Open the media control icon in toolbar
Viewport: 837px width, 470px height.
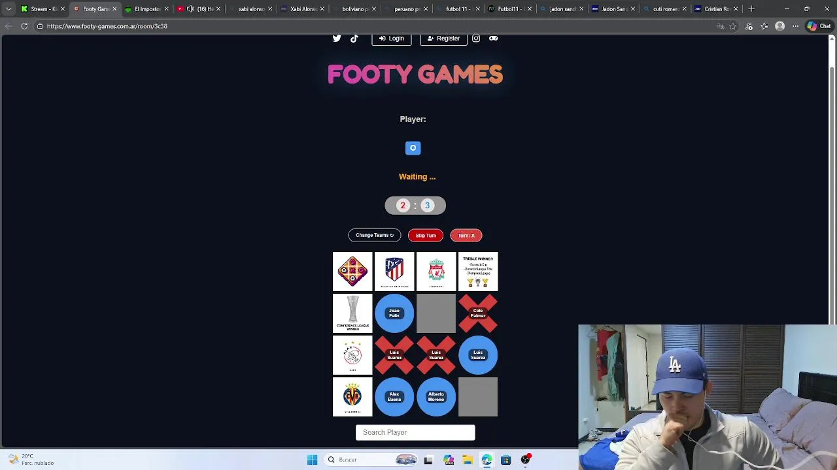[x=749, y=26]
